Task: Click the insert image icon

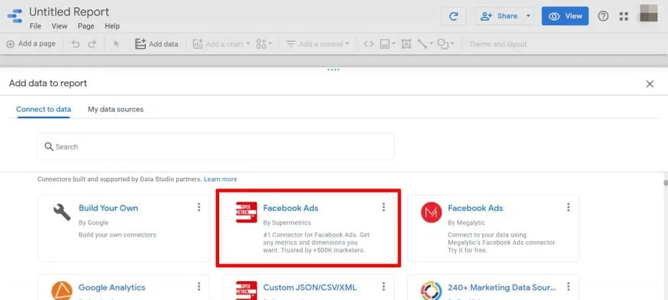Action: tap(385, 44)
